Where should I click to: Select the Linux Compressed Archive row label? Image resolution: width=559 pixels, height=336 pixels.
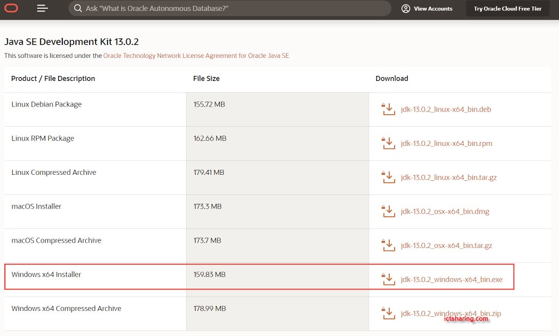point(54,173)
